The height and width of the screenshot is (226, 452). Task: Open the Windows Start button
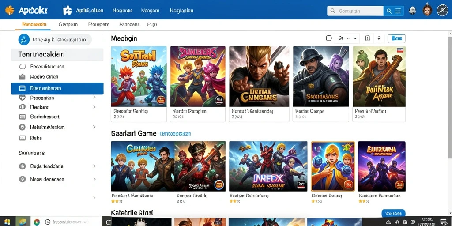click(x=7, y=222)
